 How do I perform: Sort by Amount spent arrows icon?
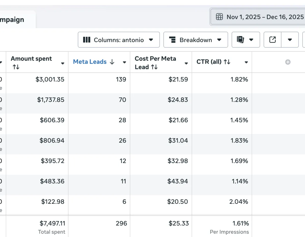pyautogui.click(x=16, y=67)
